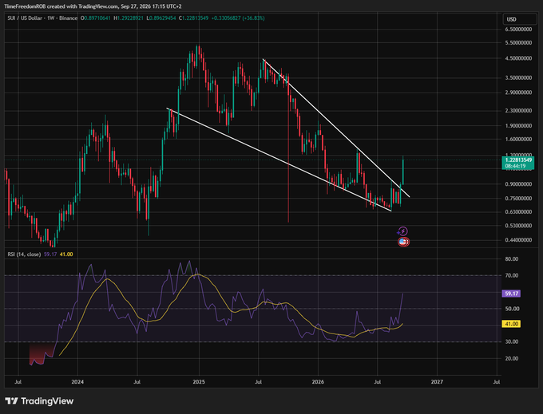Click price axis label 1.90000000
This screenshot has width=543, height=414.
click(x=518, y=125)
